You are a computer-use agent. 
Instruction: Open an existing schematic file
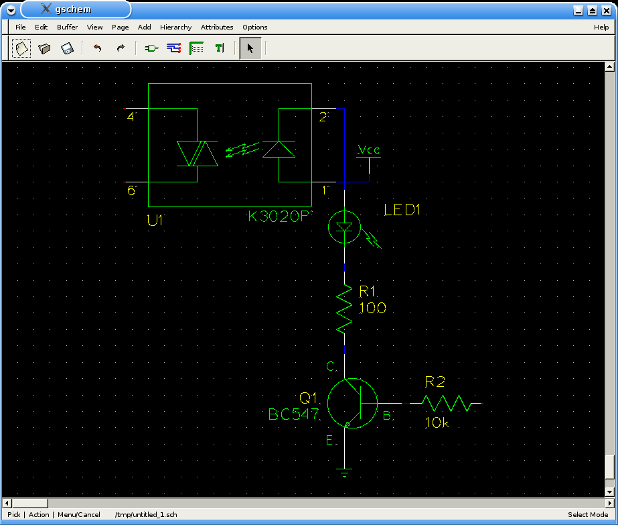click(45, 48)
